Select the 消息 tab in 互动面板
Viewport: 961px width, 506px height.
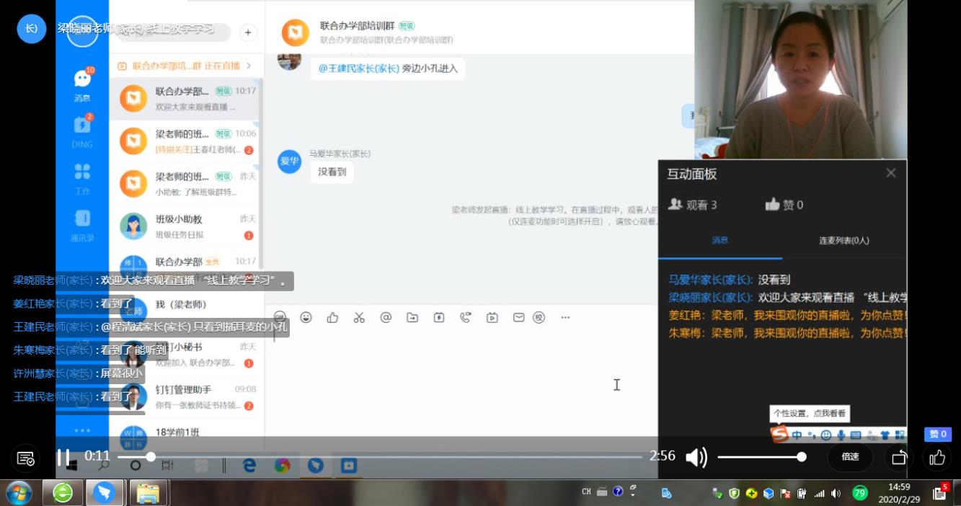point(719,241)
